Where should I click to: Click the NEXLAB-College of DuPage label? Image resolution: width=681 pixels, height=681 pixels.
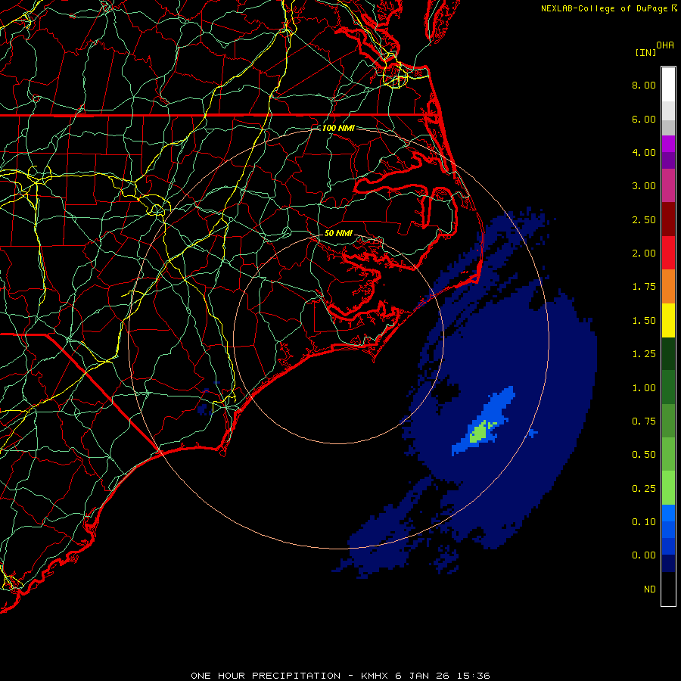(x=605, y=8)
